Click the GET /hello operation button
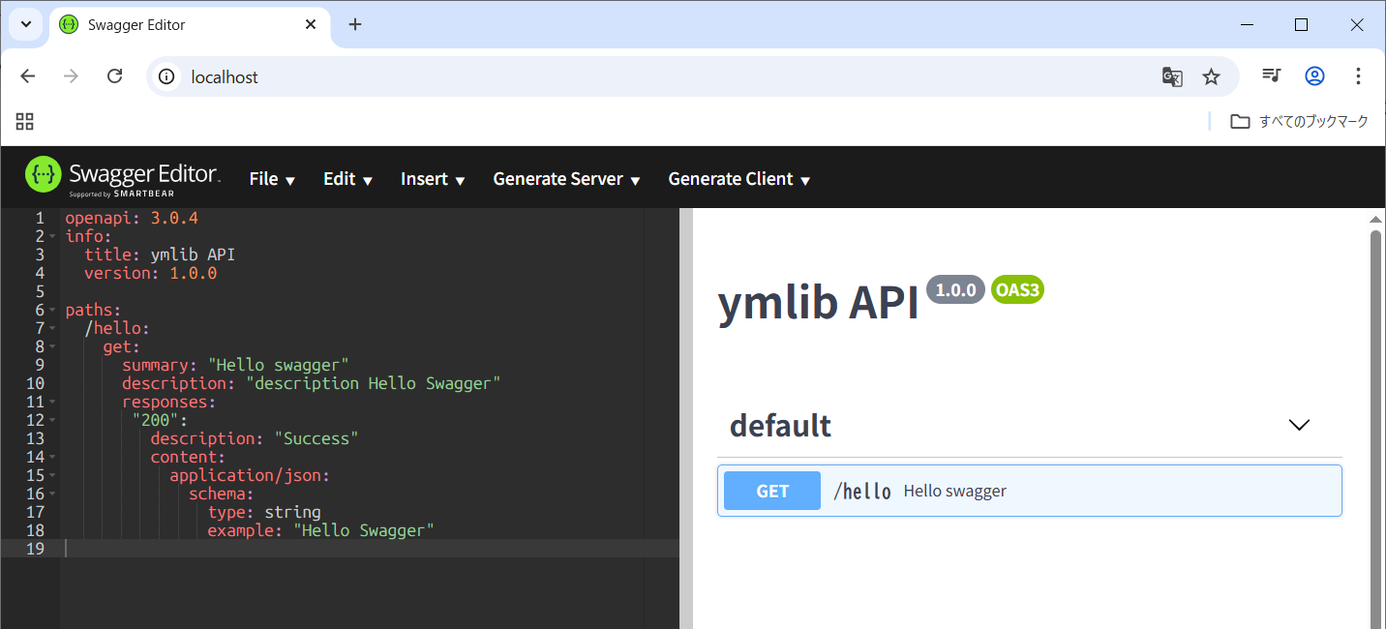Screen dimensions: 1386x629 pyautogui.click(x=772, y=491)
